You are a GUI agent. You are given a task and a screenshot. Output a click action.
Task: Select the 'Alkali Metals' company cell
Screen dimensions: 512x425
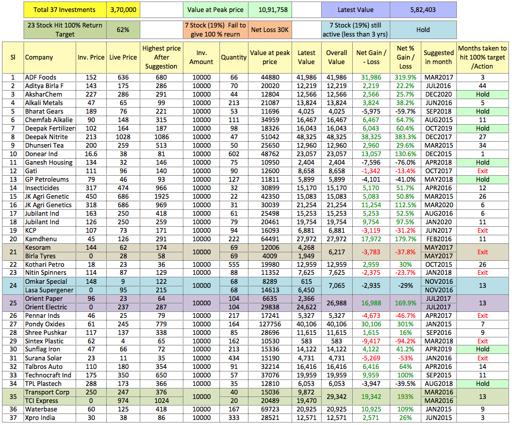point(50,103)
